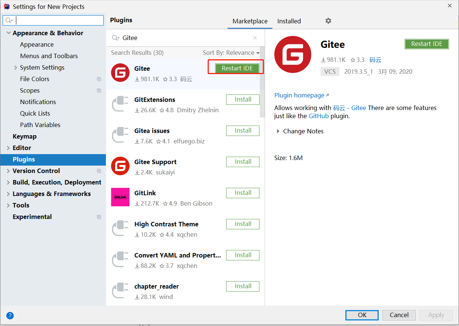Install the chapter_reader plugin
This screenshot has height=326, width=459.
[x=243, y=286]
